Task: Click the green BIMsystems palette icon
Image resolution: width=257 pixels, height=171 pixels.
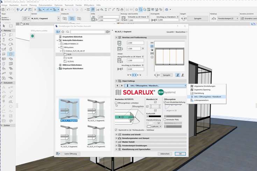Action: 33,36
